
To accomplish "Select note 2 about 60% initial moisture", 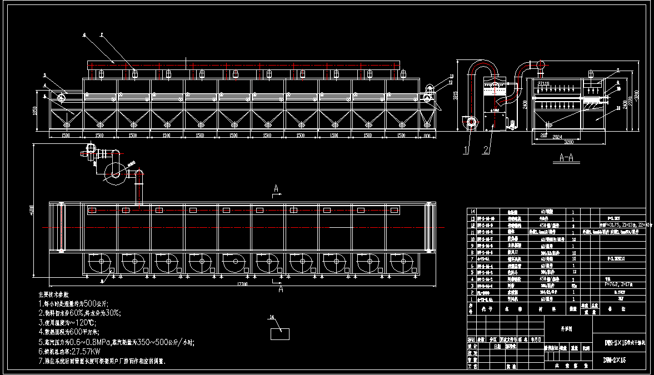I will pyautogui.click(x=80, y=313).
